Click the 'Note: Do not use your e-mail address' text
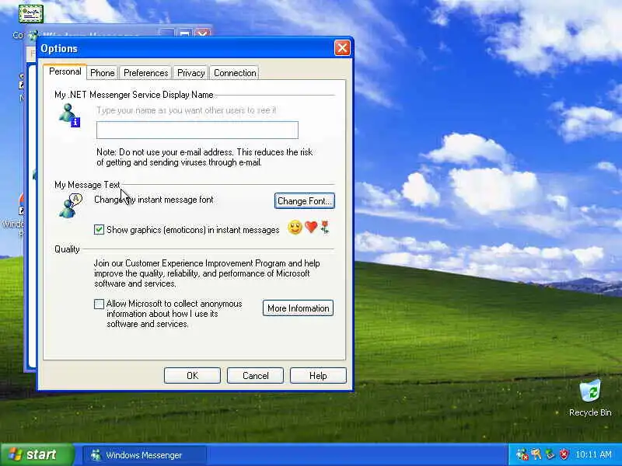 tap(204, 158)
